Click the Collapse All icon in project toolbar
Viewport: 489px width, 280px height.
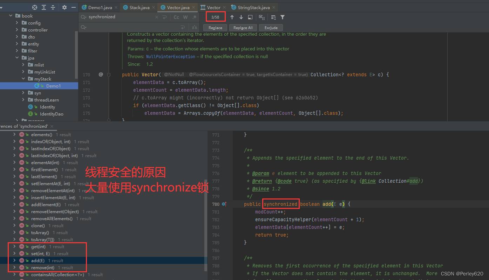point(53,7)
